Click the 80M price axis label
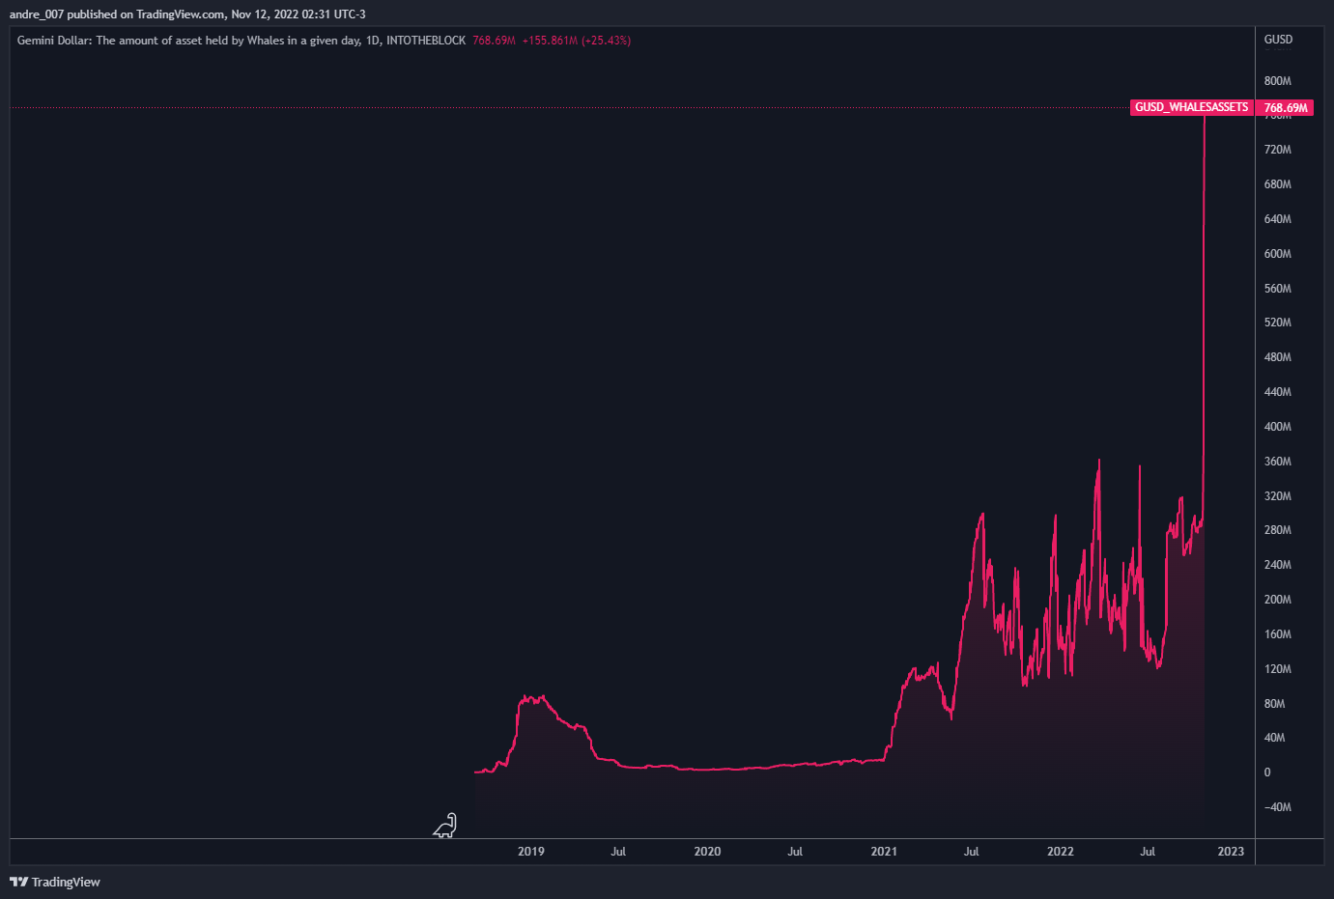The width and height of the screenshot is (1334, 899). (1274, 704)
